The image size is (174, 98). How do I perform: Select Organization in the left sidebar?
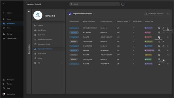point(12,24)
